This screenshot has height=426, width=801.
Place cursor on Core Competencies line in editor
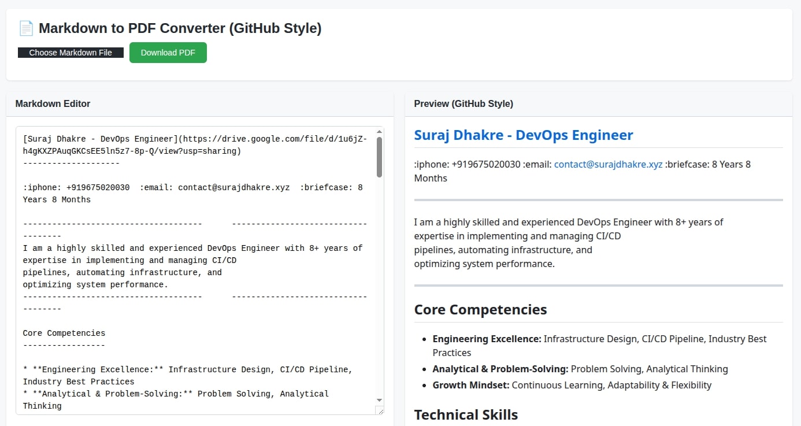[x=64, y=334]
